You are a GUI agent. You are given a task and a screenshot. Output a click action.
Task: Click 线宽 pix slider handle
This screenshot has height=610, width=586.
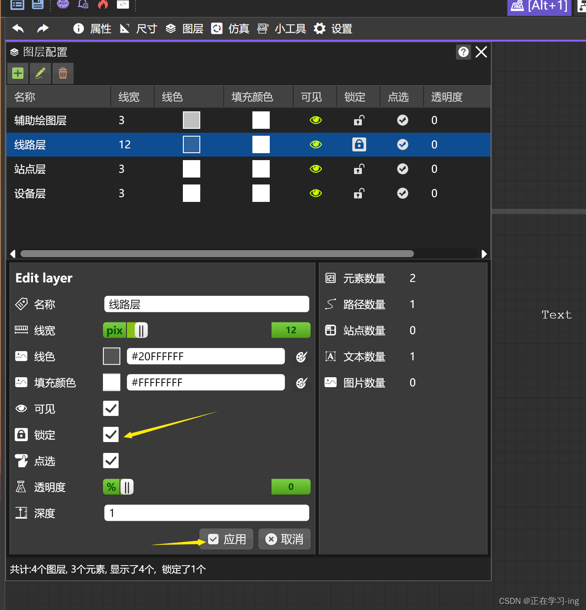(x=141, y=331)
